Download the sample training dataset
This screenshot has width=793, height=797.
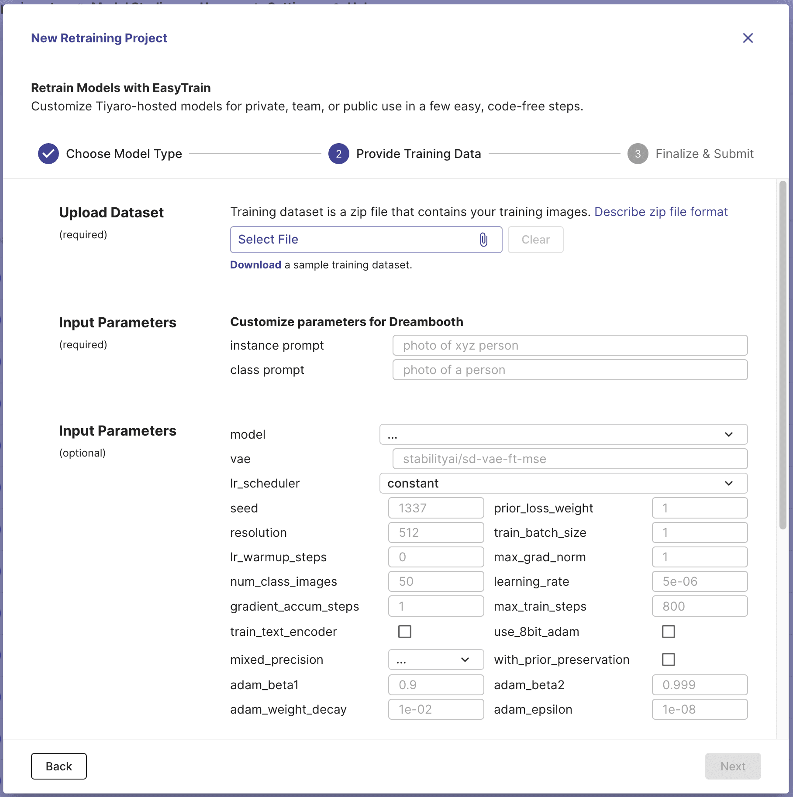coord(255,265)
